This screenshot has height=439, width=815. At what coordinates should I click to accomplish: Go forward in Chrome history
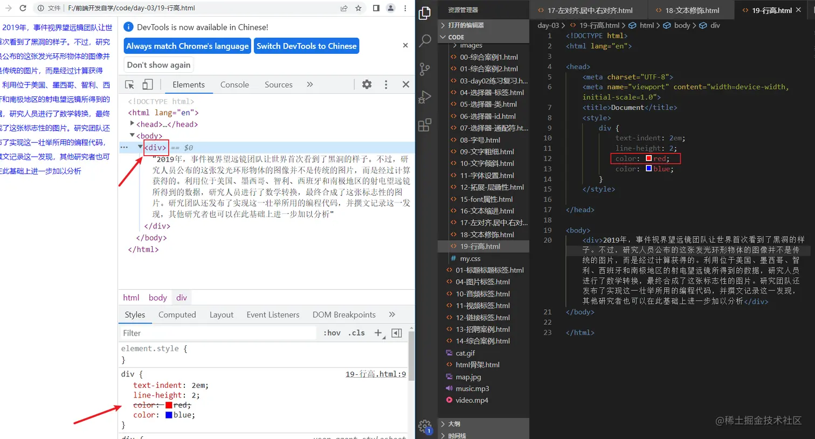click(8, 8)
